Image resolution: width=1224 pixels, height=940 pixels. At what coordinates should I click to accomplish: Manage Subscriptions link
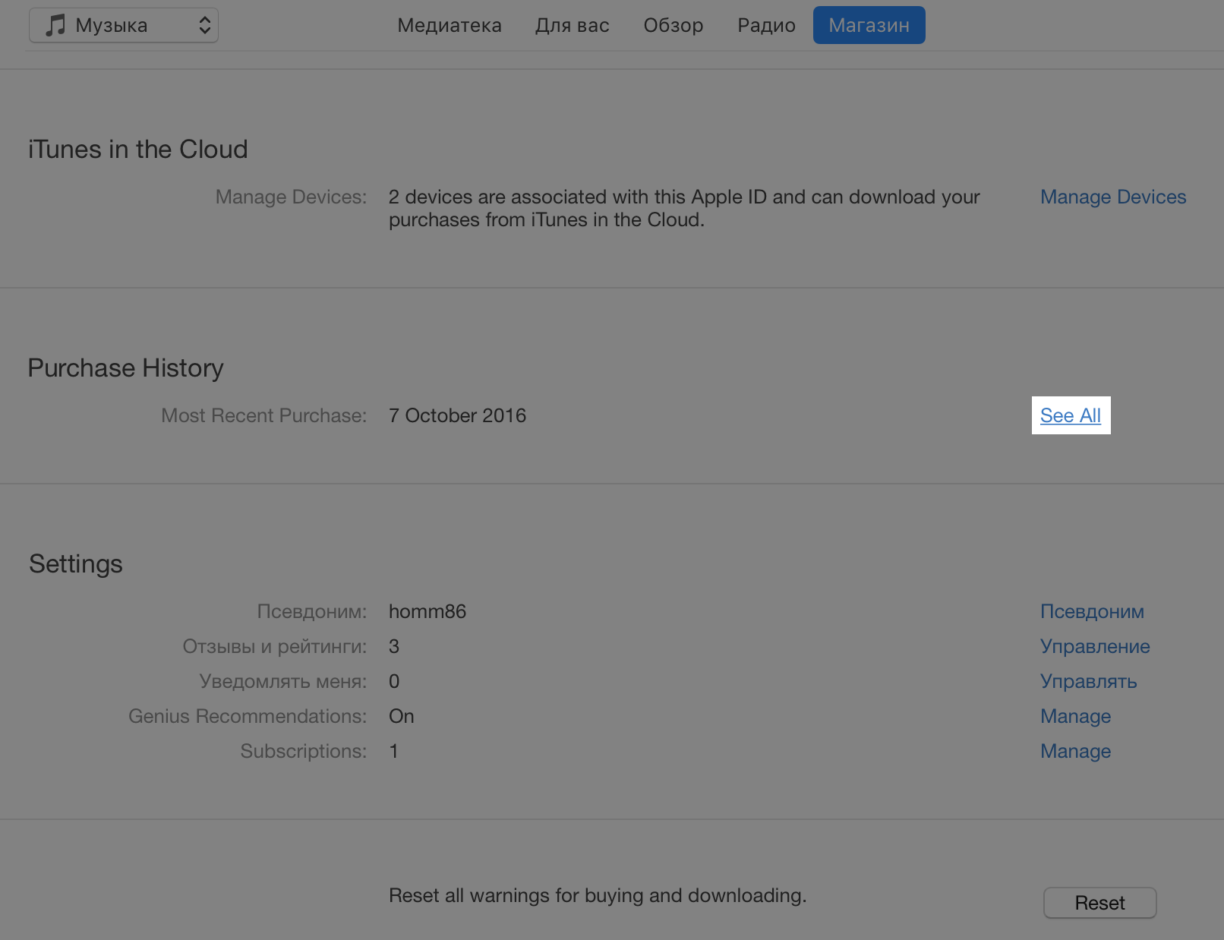[x=1076, y=751]
